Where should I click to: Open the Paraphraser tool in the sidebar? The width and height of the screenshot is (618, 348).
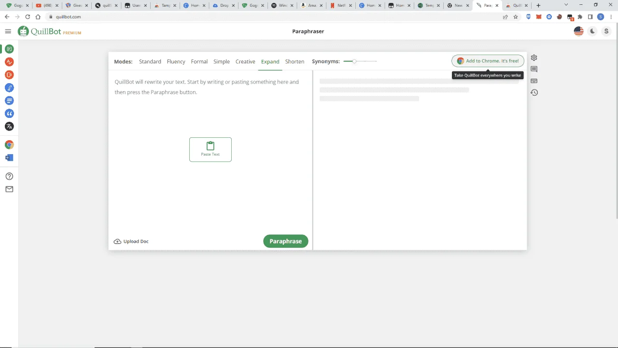(x=9, y=49)
